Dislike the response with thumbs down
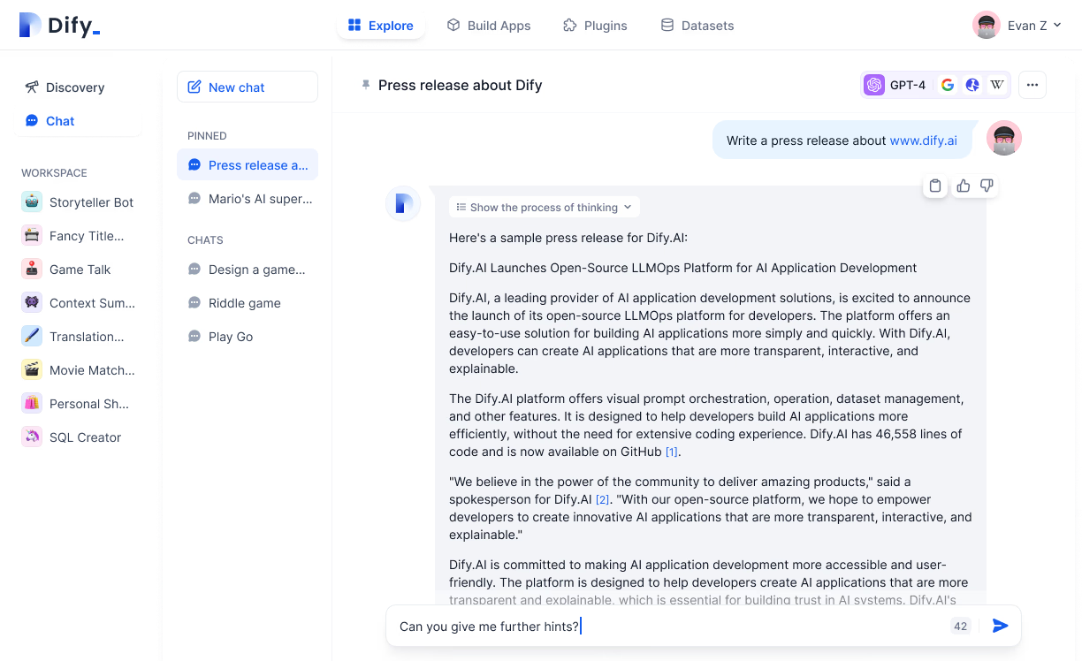Image resolution: width=1082 pixels, height=661 pixels. [x=987, y=186]
